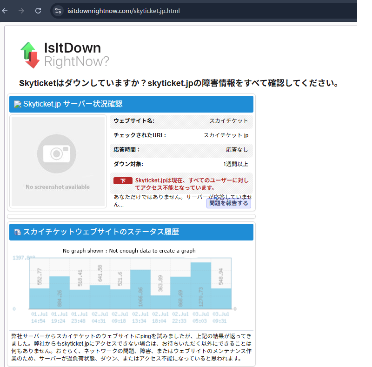Image resolution: width=372 pixels, height=367 pixels.
Task: Click the スカイチケットウェブサイトのステータス履歴 header
Action: pyautogui.click(x=131, y=232)
